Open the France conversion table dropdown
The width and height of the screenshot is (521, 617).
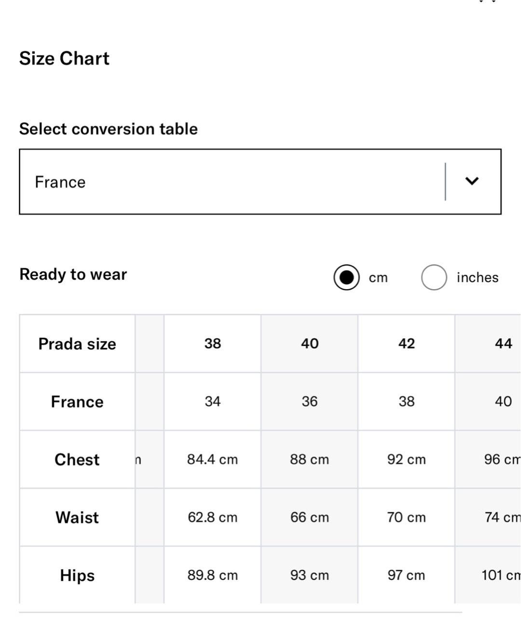(x=232, y=182)
